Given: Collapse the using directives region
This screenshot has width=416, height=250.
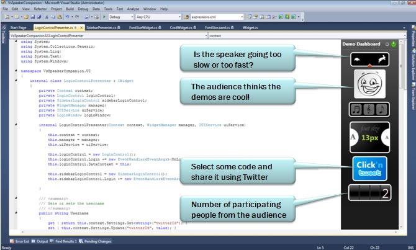Looking at the screenshot, I should 16,42.
